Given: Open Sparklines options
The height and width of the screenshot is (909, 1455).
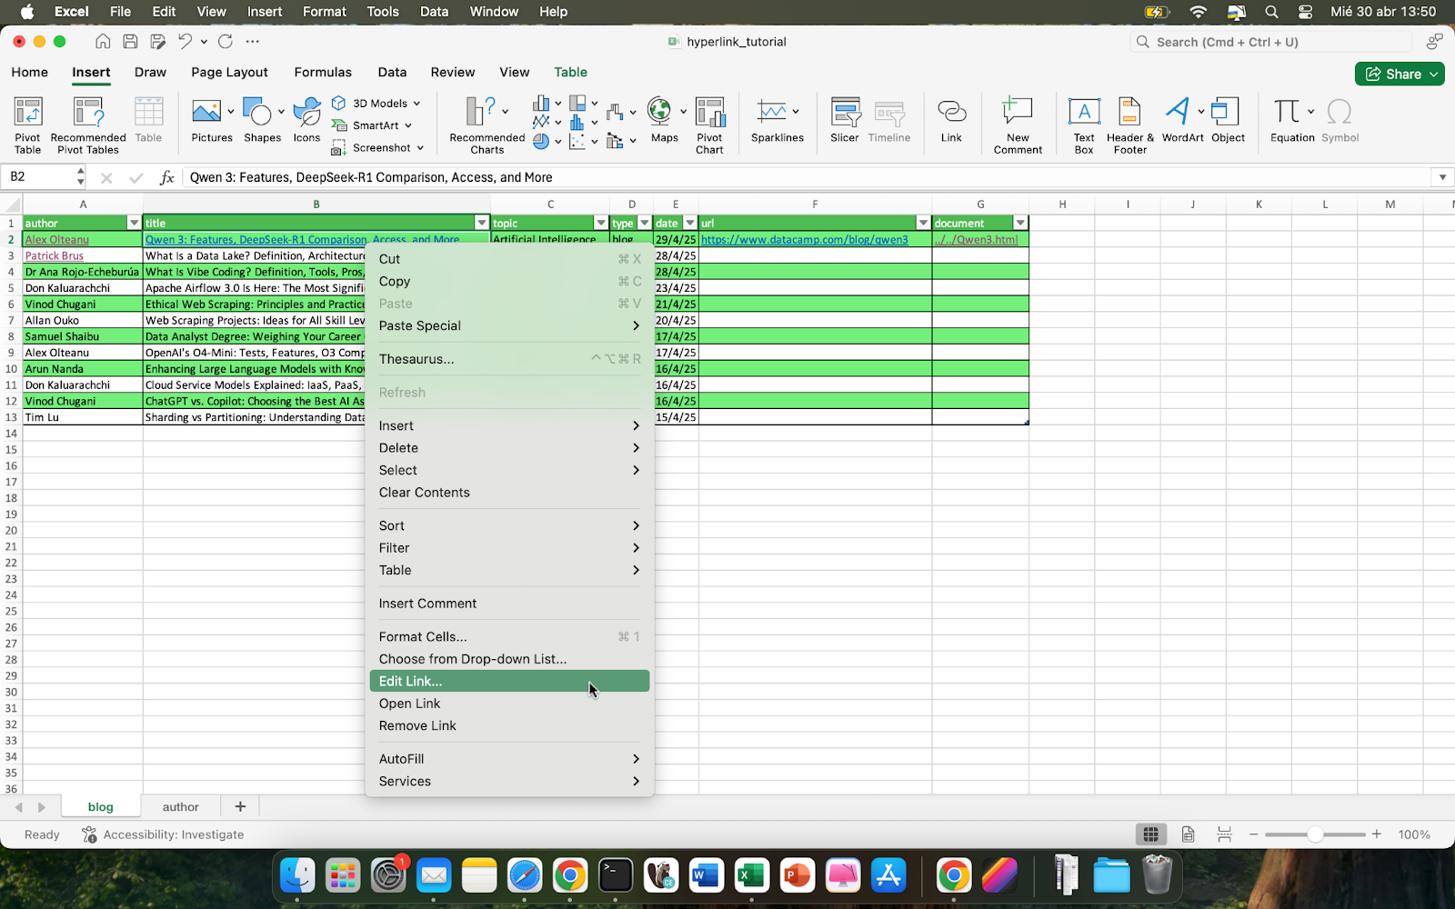Looking at the screenshot, I should tap(777, 121).
